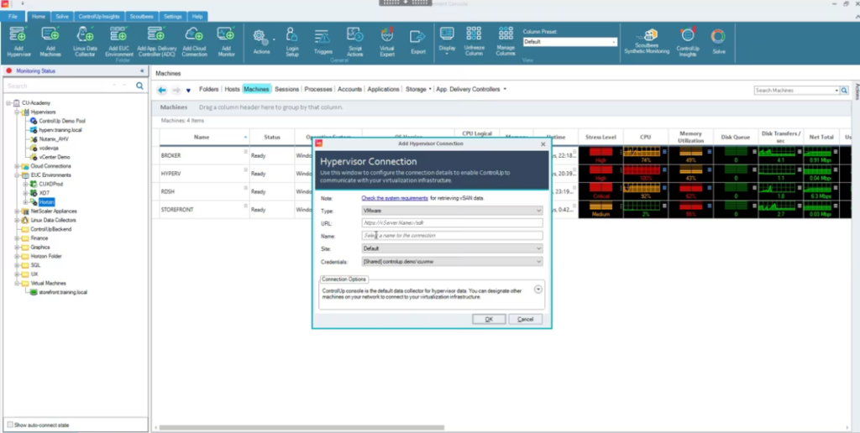Click Cancel in the Add Hypervisor Connection dialog
Image resolution: width=860 pixels, height=433 pixels.
526,319
